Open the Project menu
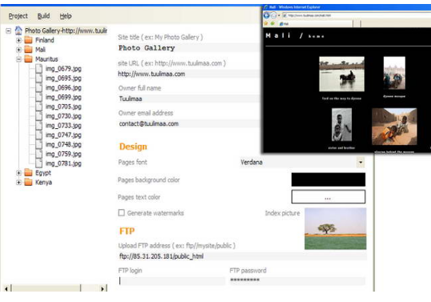 [x=18, y=16]
